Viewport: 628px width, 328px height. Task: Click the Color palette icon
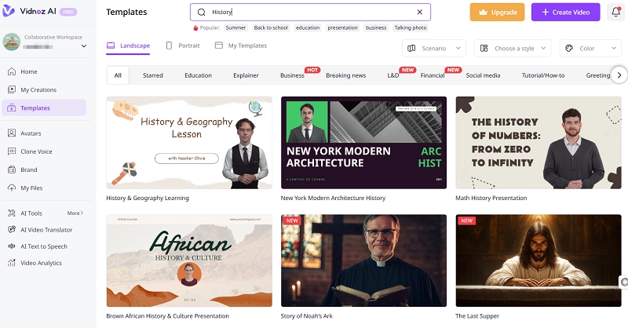(x=568, y=48)
